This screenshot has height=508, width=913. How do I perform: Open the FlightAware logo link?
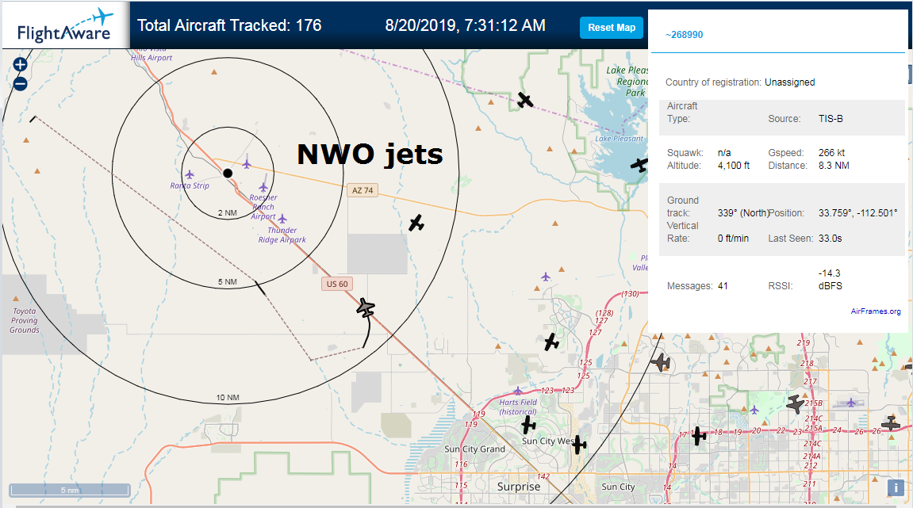64,25
